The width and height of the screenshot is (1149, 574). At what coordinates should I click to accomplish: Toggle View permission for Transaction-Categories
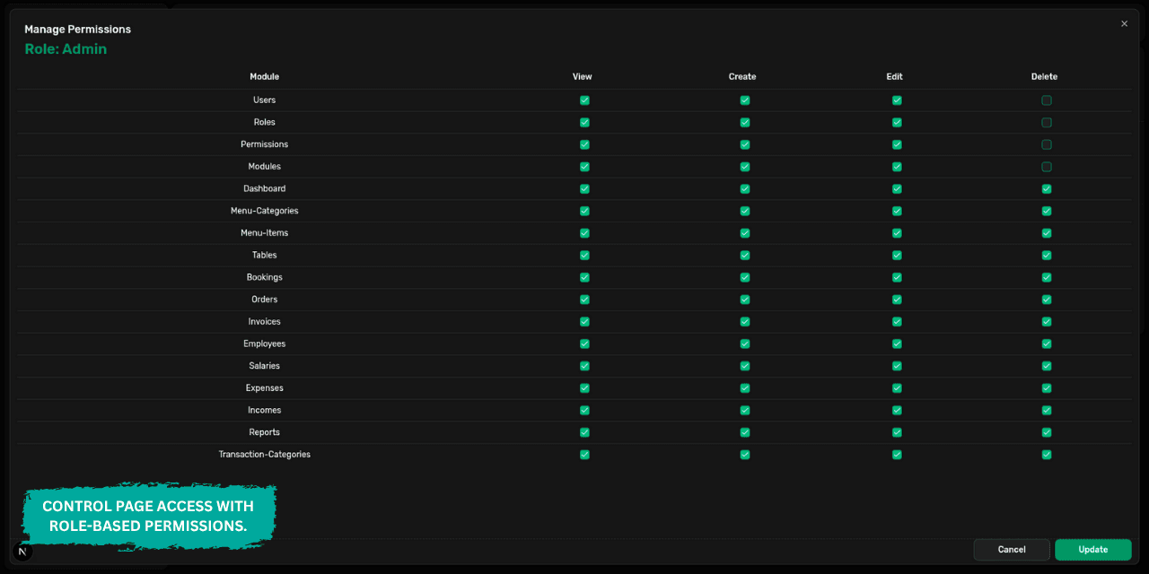click(x=584, y=455)
